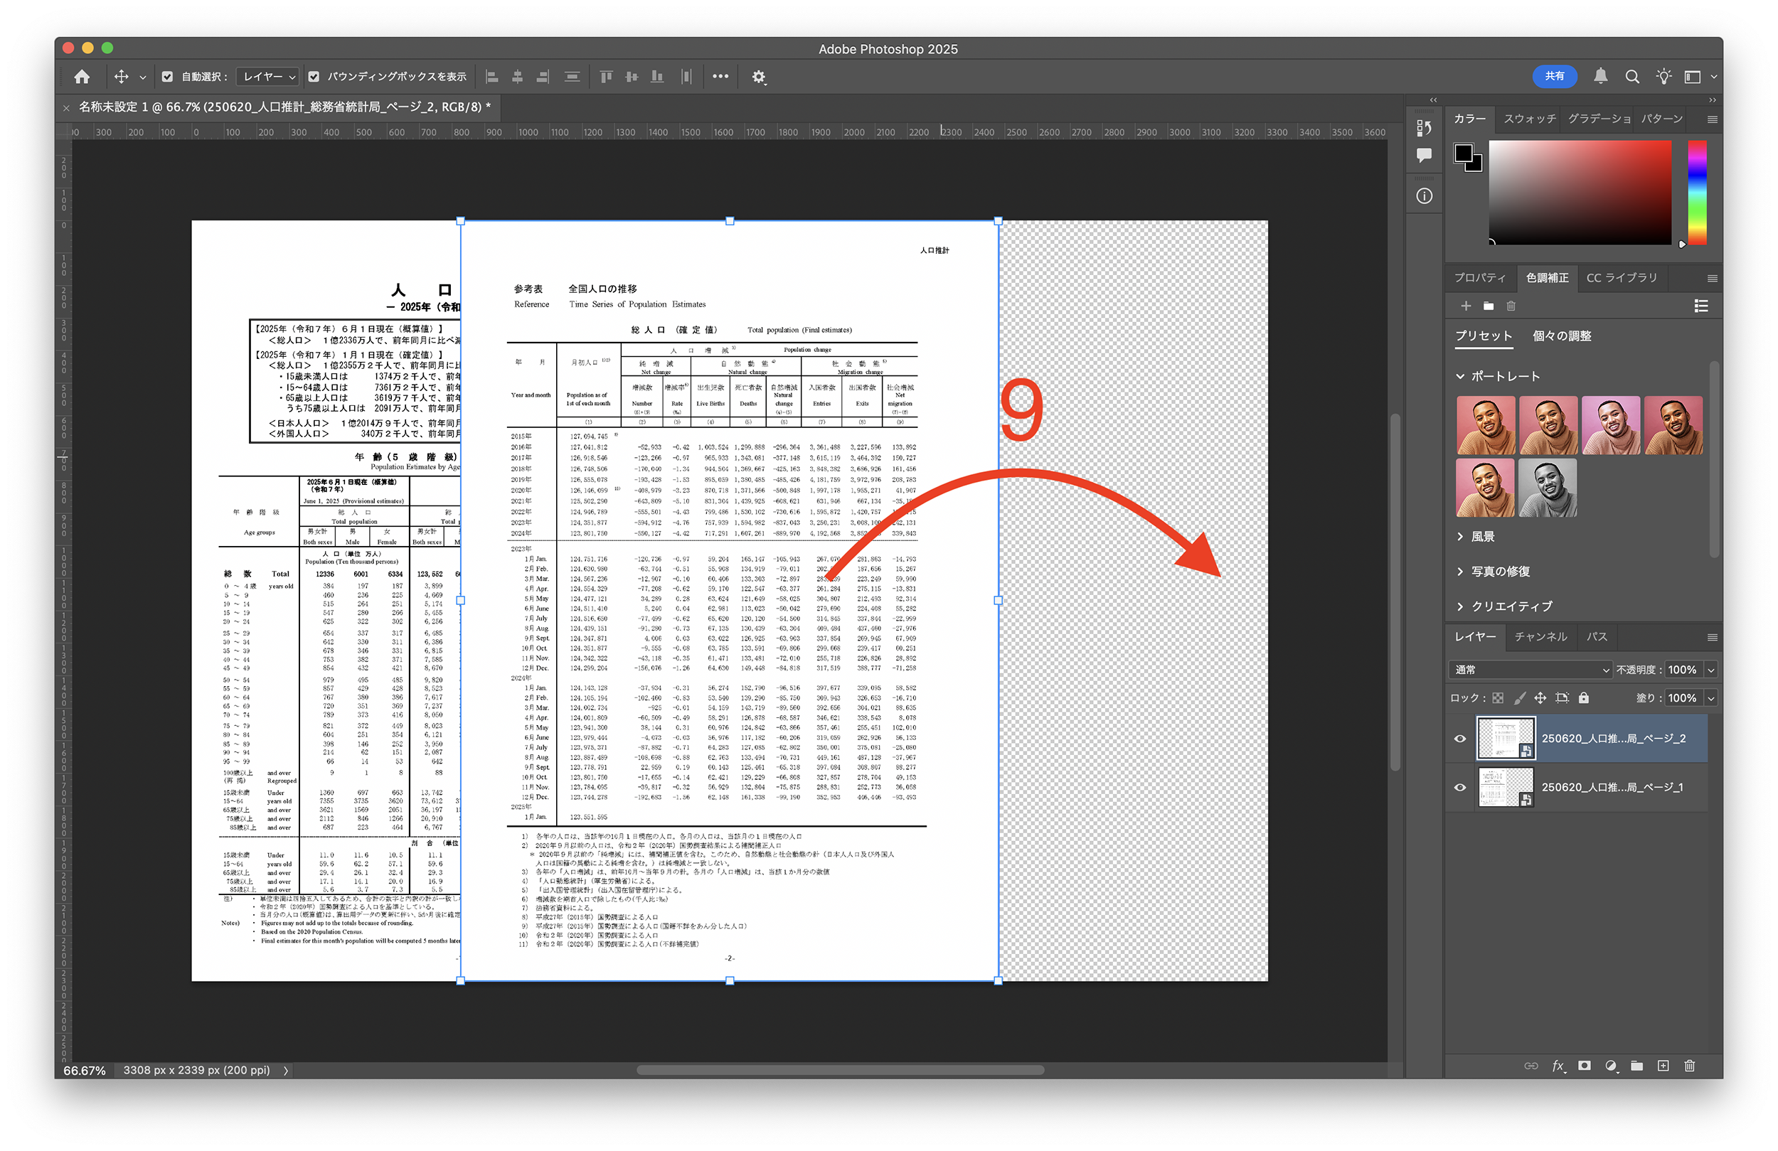The width and height of the screenshot is (1778, 1151).
Task: Click the Home icon in options bar
Action: (x=82, y=76)
